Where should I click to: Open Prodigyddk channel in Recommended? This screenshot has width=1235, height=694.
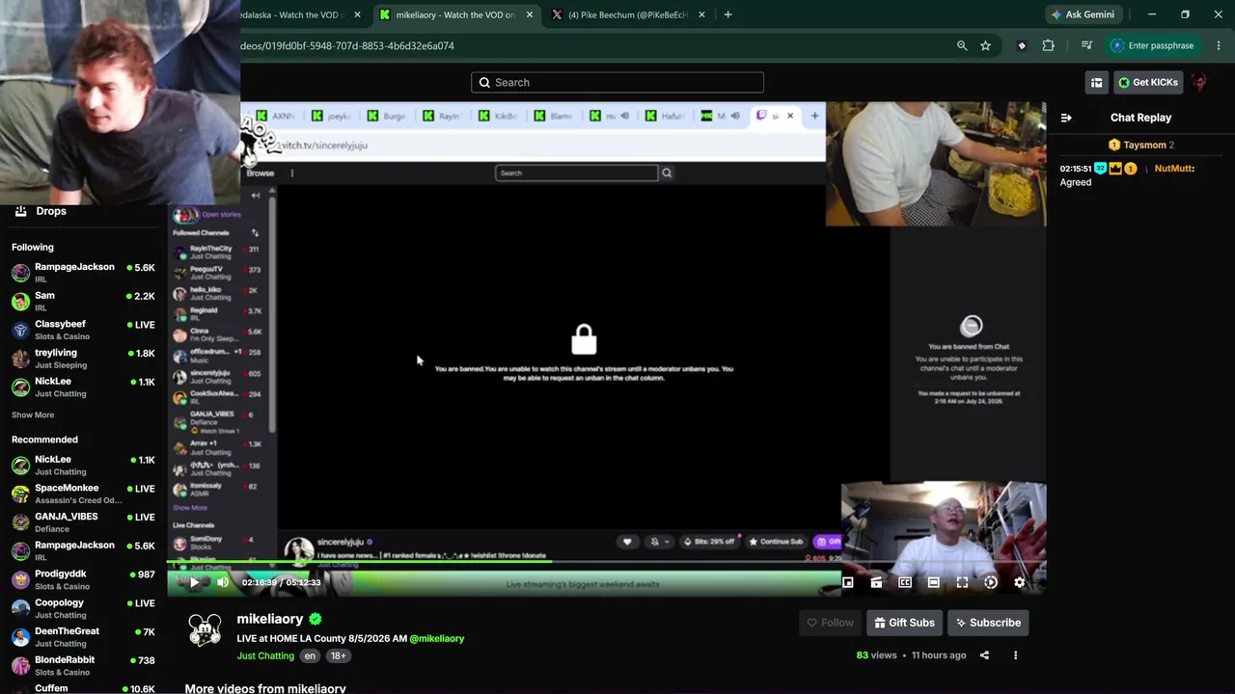[83, 579]
